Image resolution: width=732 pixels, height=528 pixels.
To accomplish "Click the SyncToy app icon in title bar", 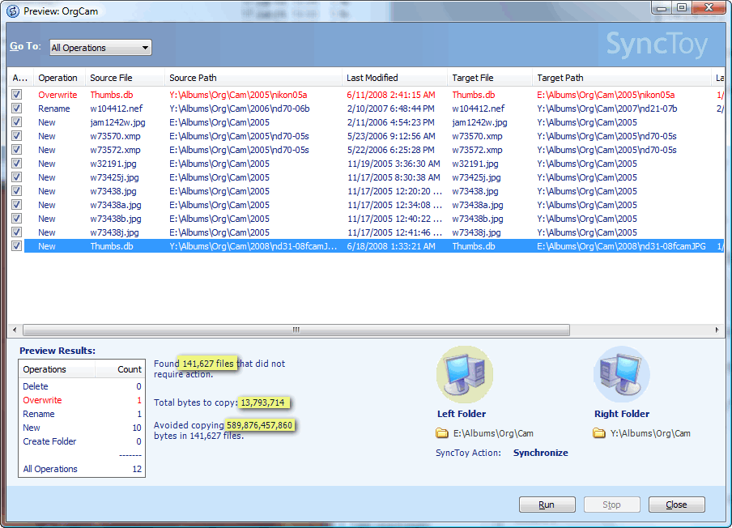I will pyautogui.click(x=13, y=11).
